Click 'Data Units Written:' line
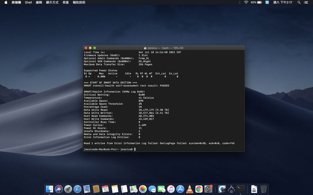 click(x=127, y=113)
